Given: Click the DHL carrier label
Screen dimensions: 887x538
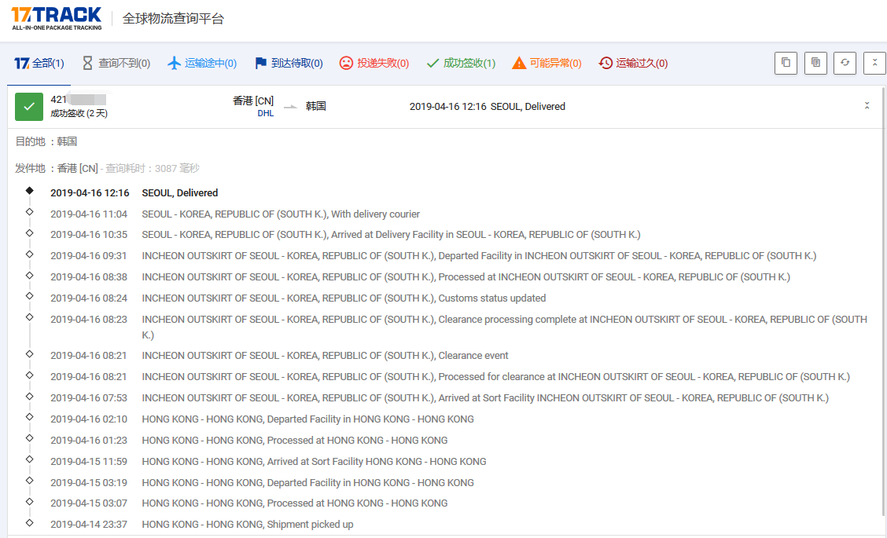Looking at the screenshot, I should [265, 114].
